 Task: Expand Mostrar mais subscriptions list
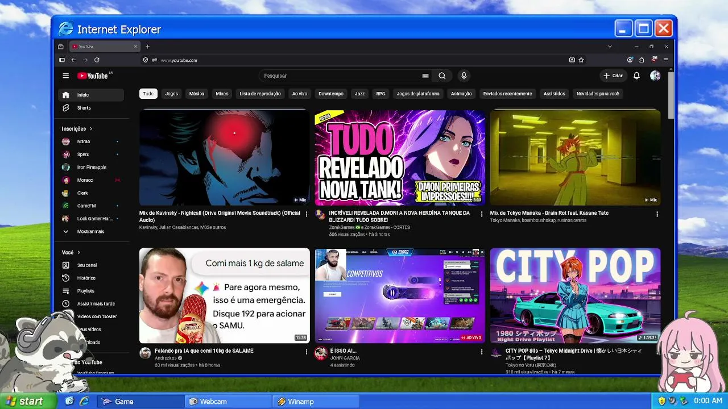click(91, 232)
